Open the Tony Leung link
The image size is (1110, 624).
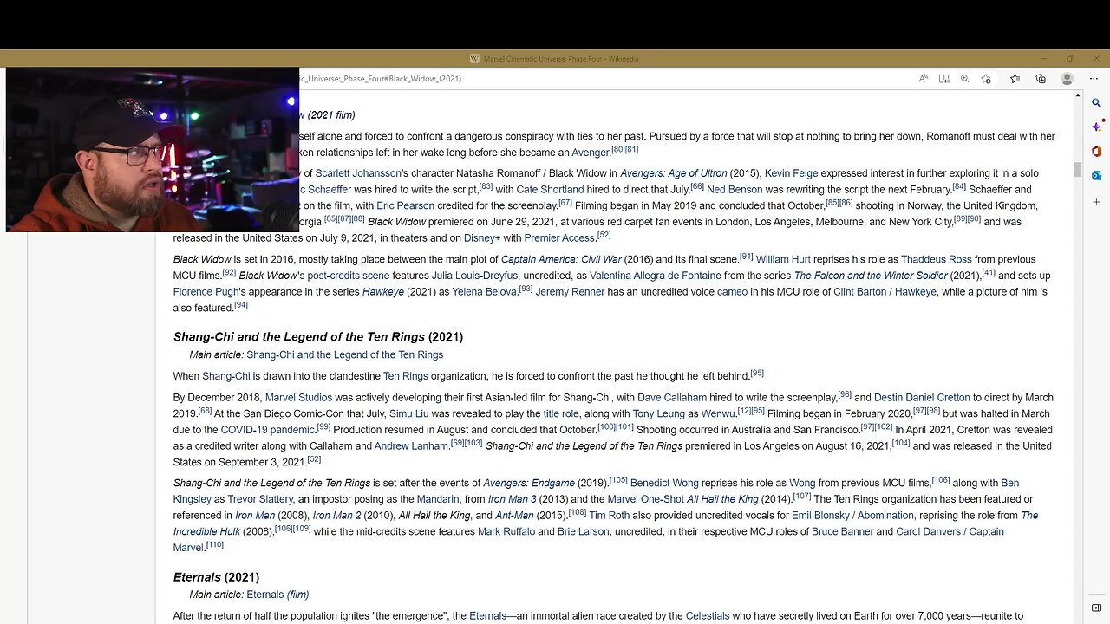[658, 414]
